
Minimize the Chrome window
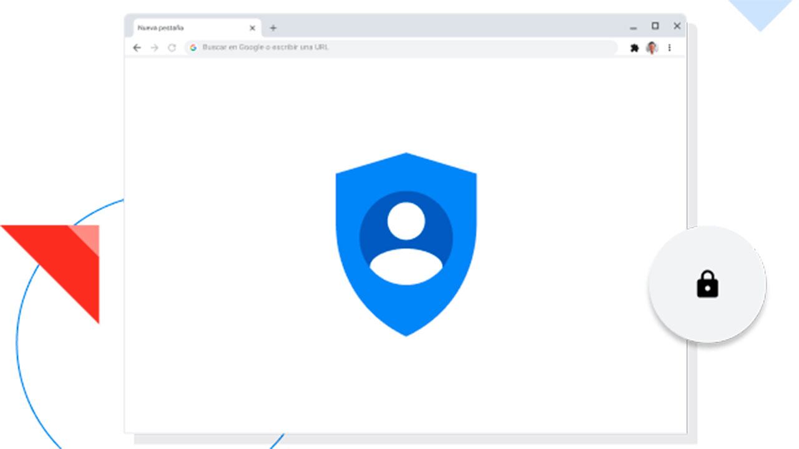(x=633, y=26)
